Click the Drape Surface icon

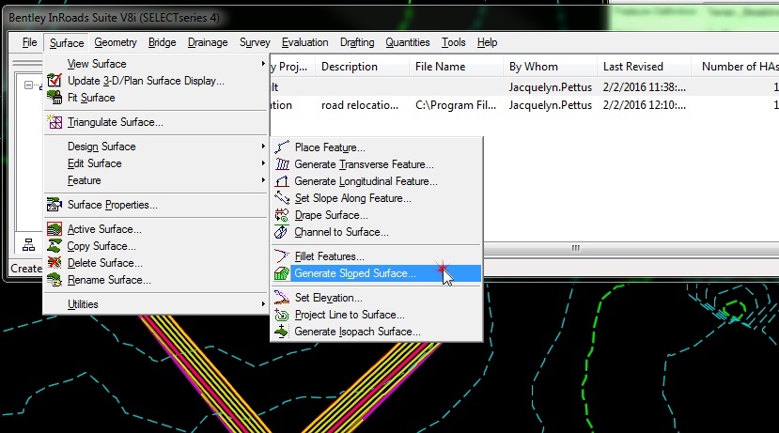click(x=282, y=215)
